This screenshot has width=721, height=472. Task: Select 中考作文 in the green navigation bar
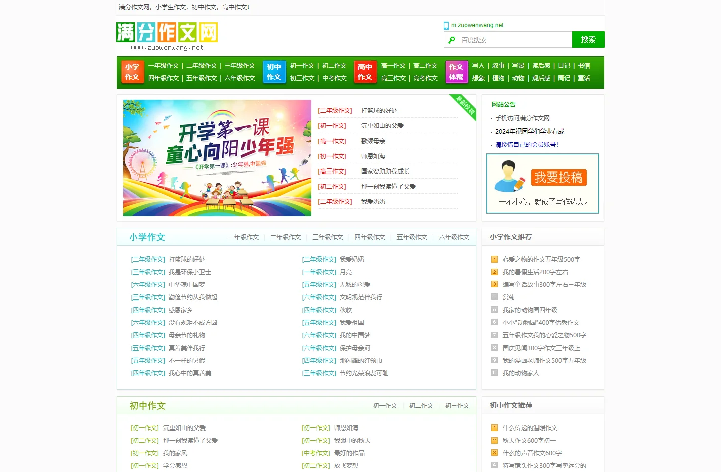click(x=334, y=78)
